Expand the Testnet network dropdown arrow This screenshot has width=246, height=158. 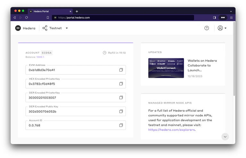(x=67, y=28)
